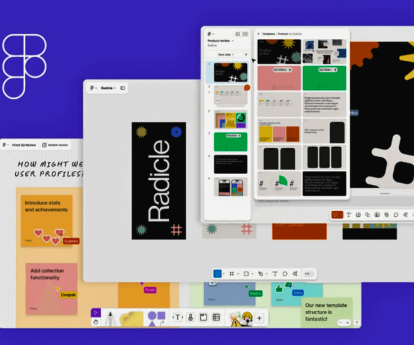Add a slide with the plus button

pyautogui.click(x=246, y=55)
